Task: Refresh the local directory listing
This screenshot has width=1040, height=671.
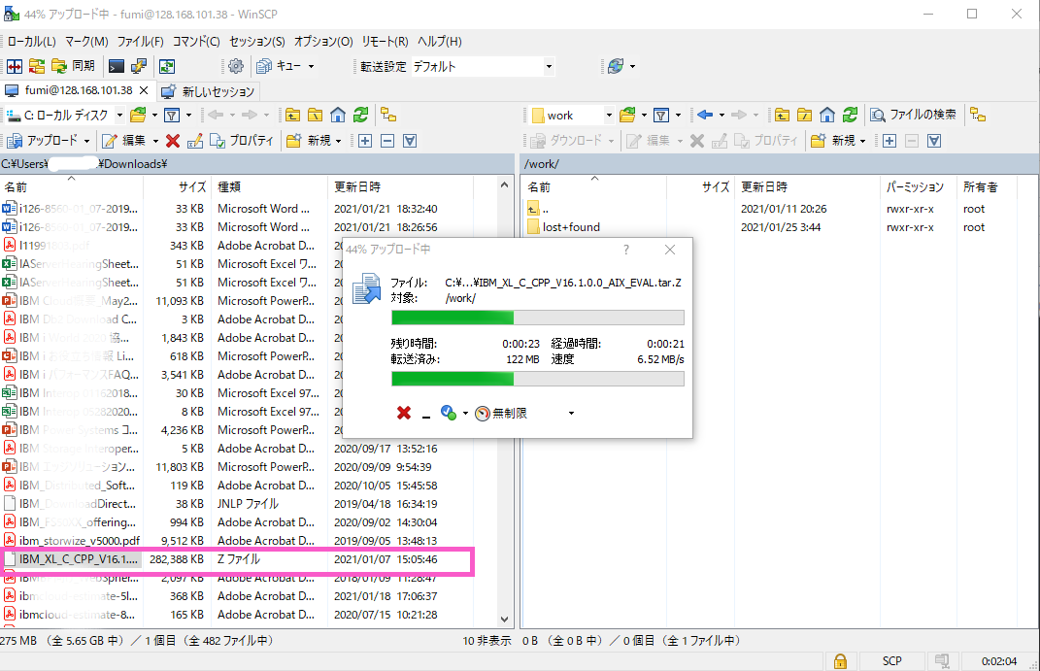Action: pyautogui.click(x=361, y=115)
